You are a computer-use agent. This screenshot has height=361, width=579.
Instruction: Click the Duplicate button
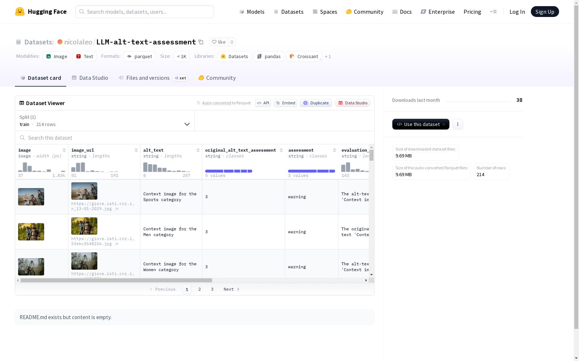click(316, 103)
